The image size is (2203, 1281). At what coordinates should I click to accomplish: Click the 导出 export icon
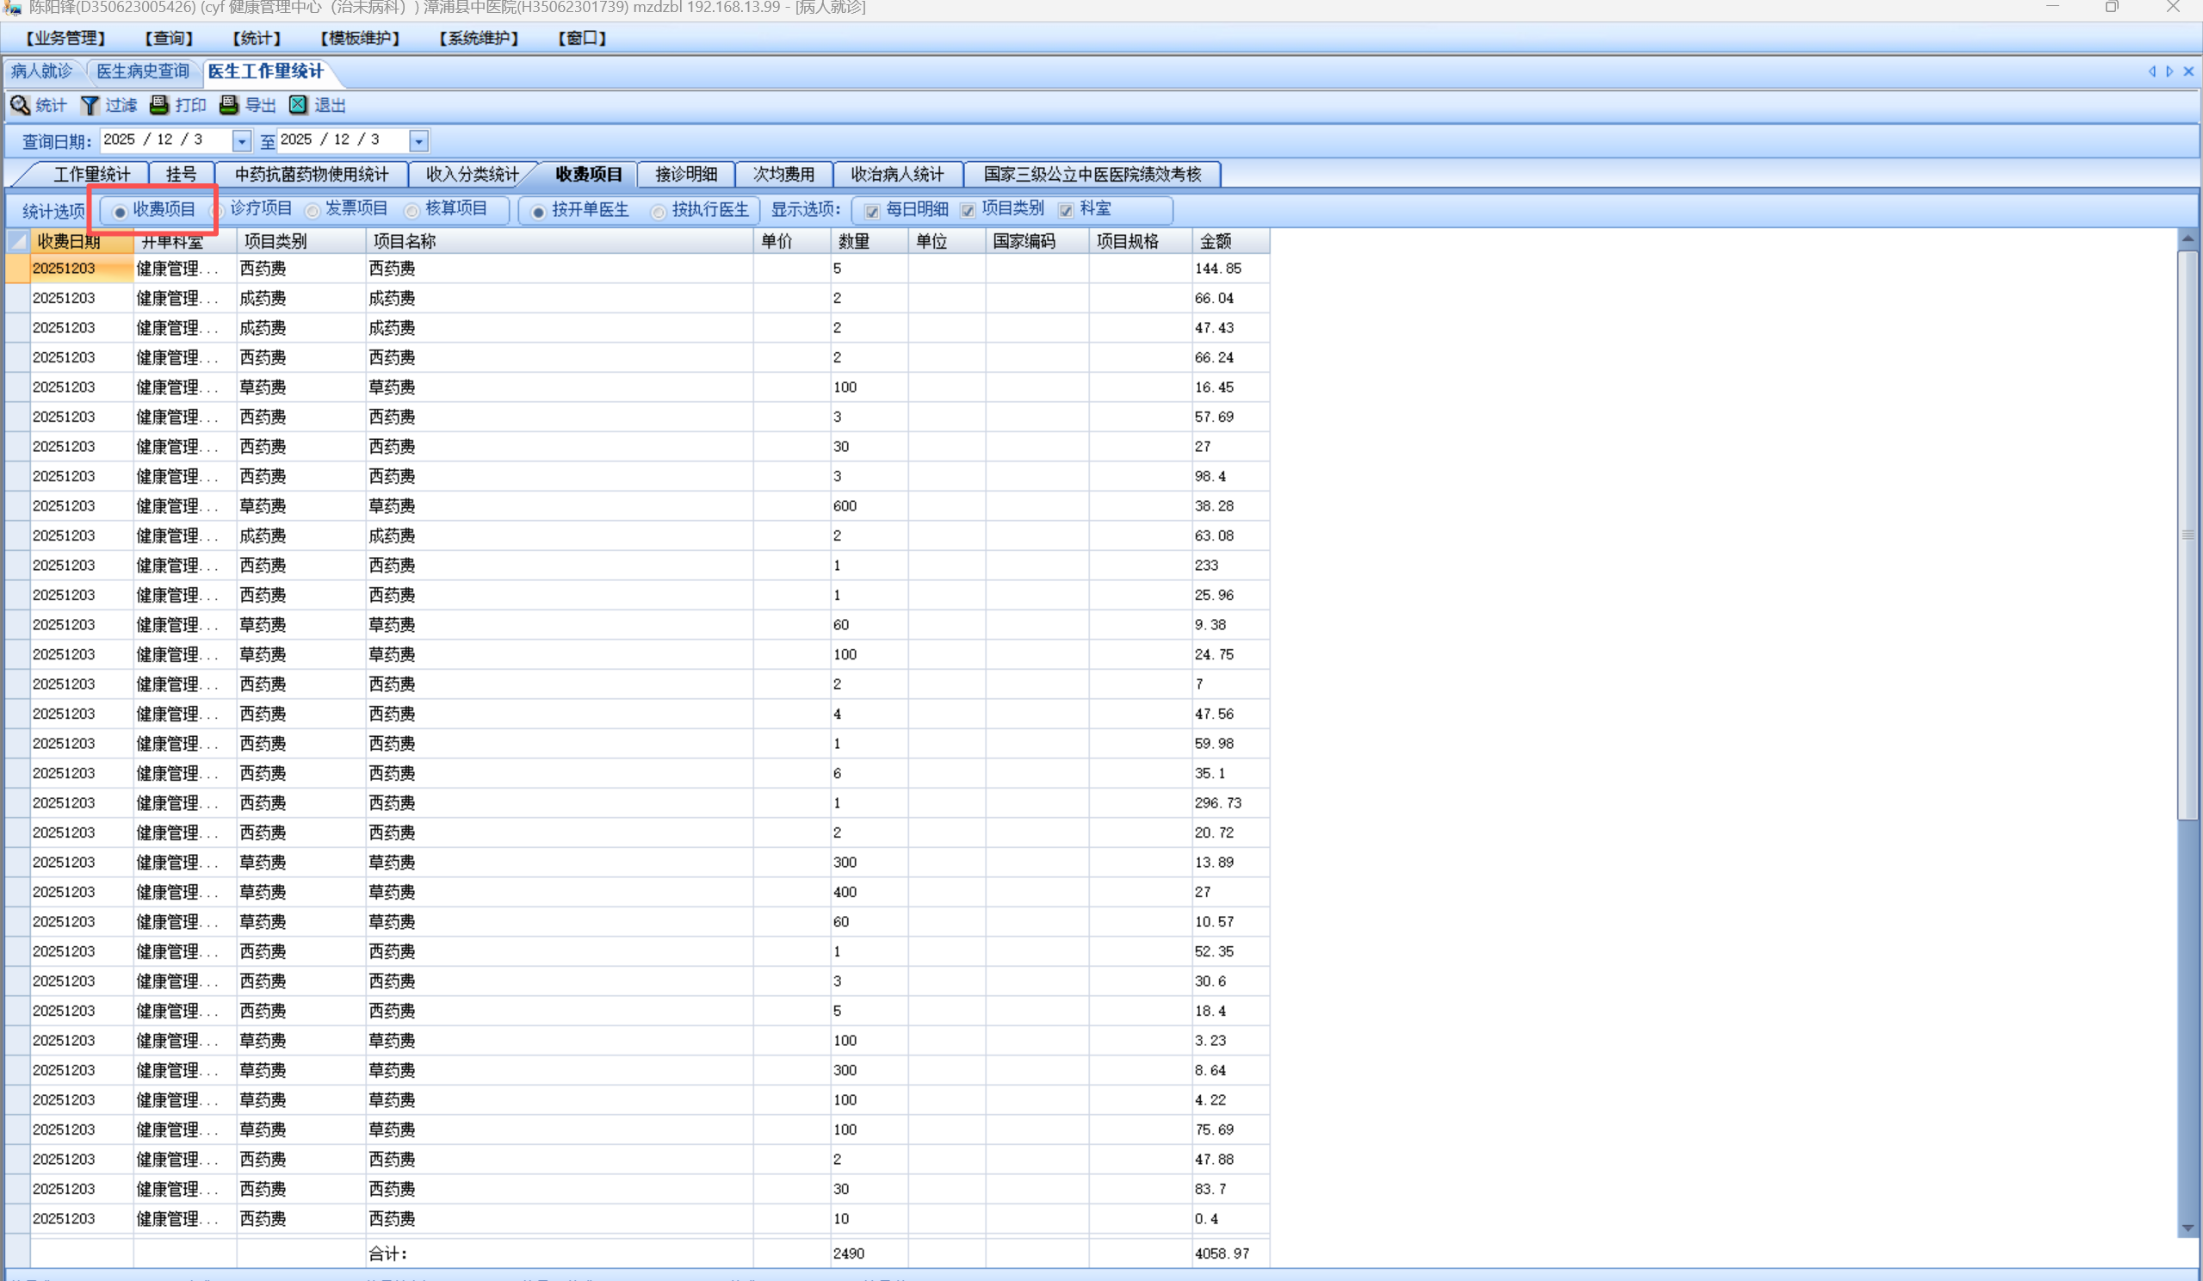click(x=229, y=106)
